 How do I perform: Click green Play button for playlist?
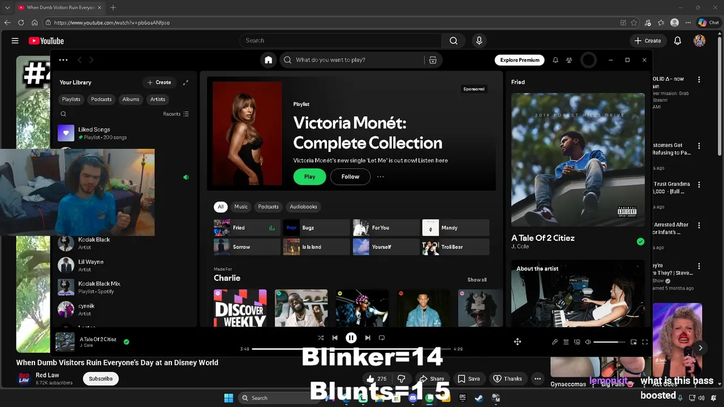(309, 176)
